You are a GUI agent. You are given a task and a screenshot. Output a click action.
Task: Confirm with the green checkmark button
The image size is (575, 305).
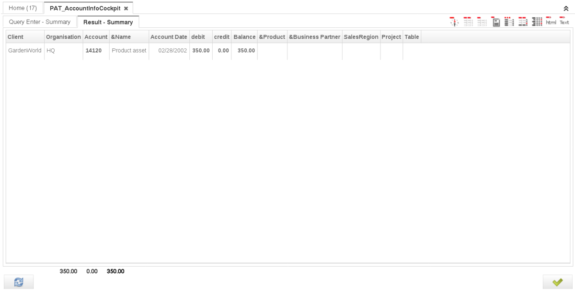[557, 282]
